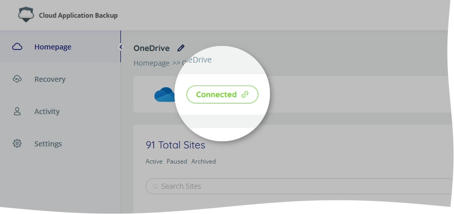Edit the OneDrive name with pencil icon

[181, 48]
